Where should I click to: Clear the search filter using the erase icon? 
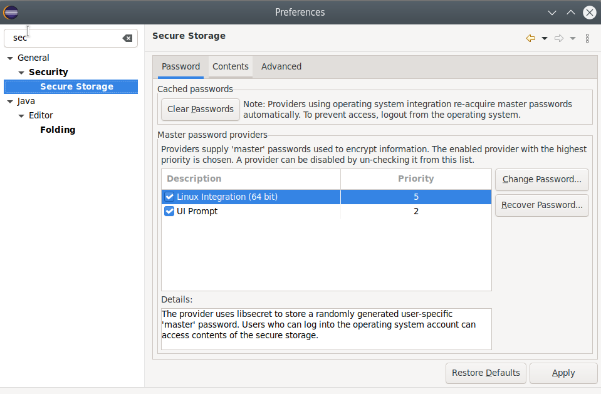(x=128, y=38)
